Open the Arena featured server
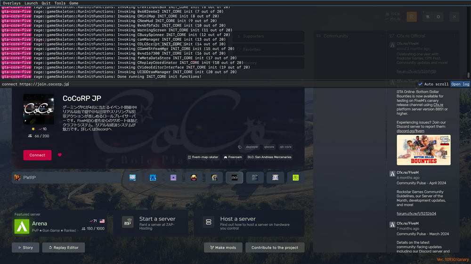The image size is (471, 264). pyautogui.click(x=59, y=224)
